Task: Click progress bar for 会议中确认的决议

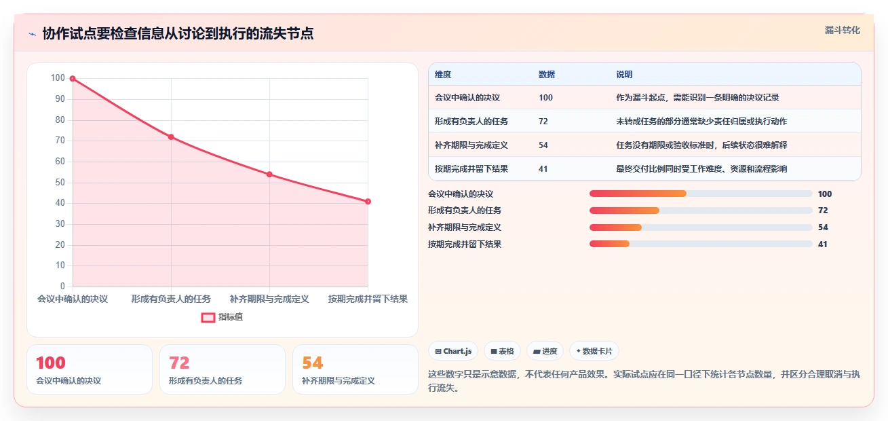Action: click(x=701, y=194)
